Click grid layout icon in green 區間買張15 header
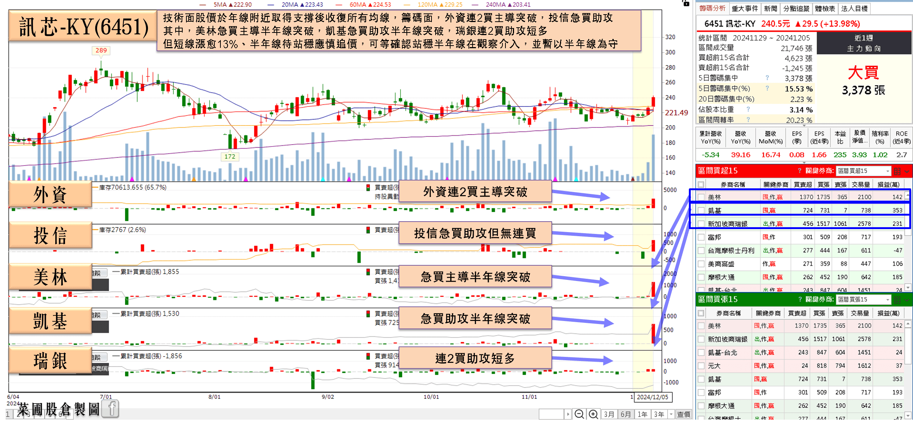This screenshot has height=429, width=913. coord(897,300)
